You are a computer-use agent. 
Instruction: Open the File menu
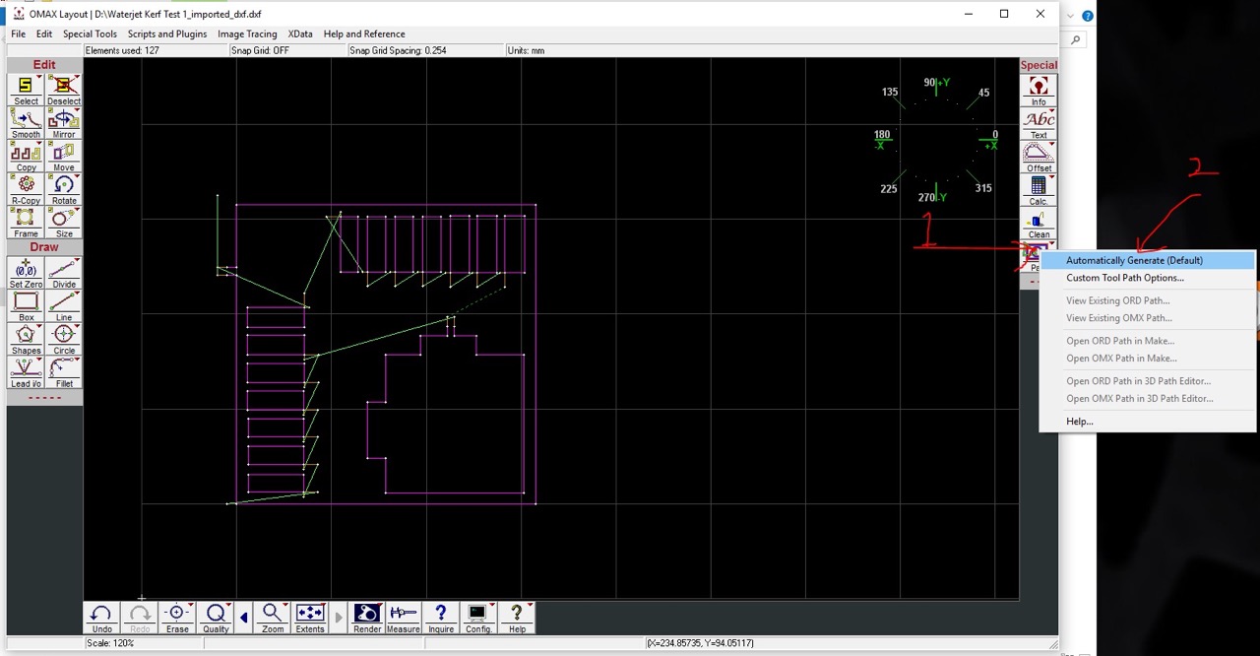click(x=18, y=33)
